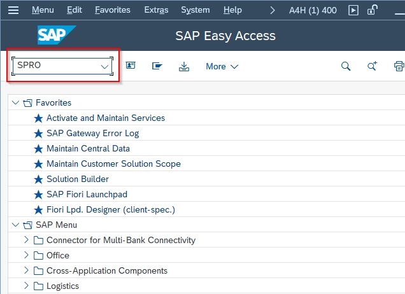Open the Extras menu

coord(157,10)
